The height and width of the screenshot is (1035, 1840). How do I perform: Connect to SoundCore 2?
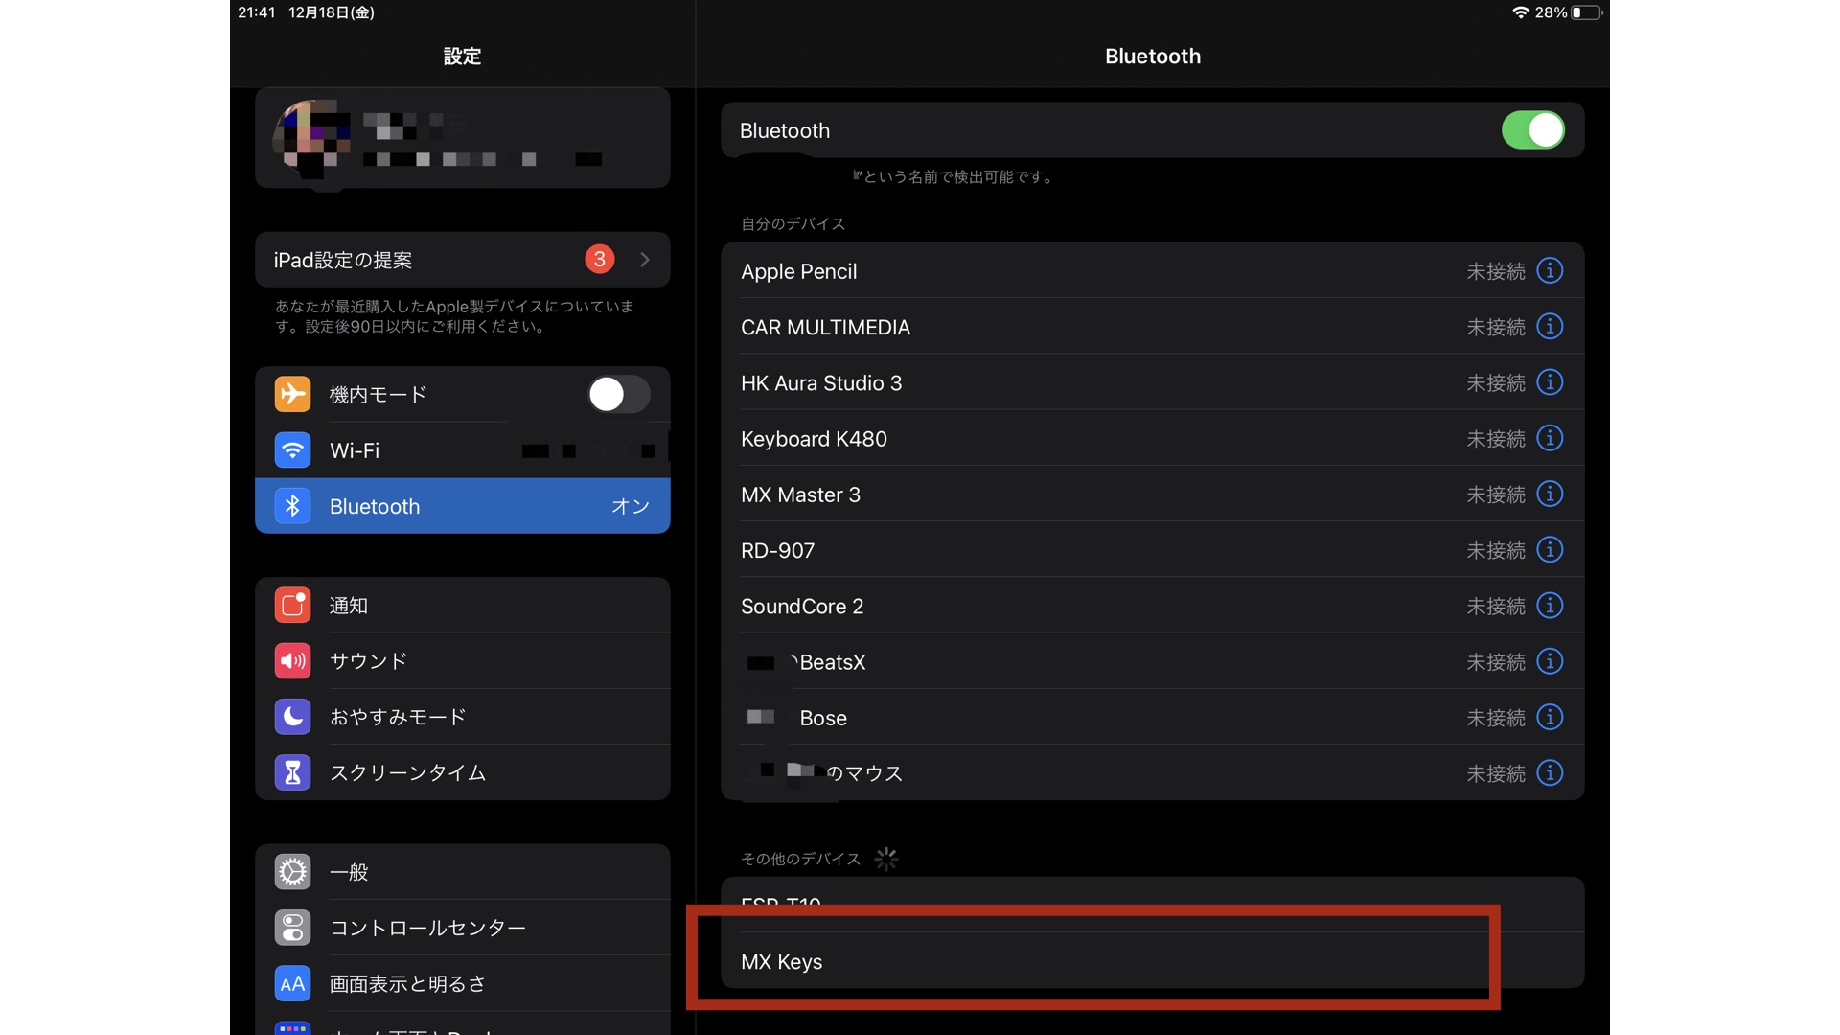click(1153, 606)
